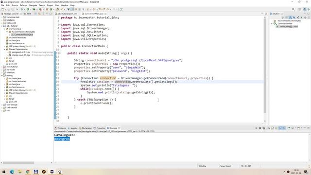
Task: Select postgresql jar under Maven Dependencies
Action: click(x=21, y=52)
